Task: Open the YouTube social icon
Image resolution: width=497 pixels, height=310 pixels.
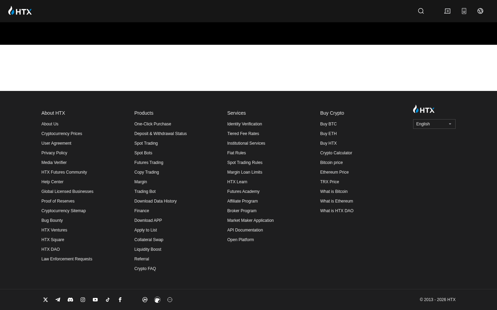Action: pos(95,300)
